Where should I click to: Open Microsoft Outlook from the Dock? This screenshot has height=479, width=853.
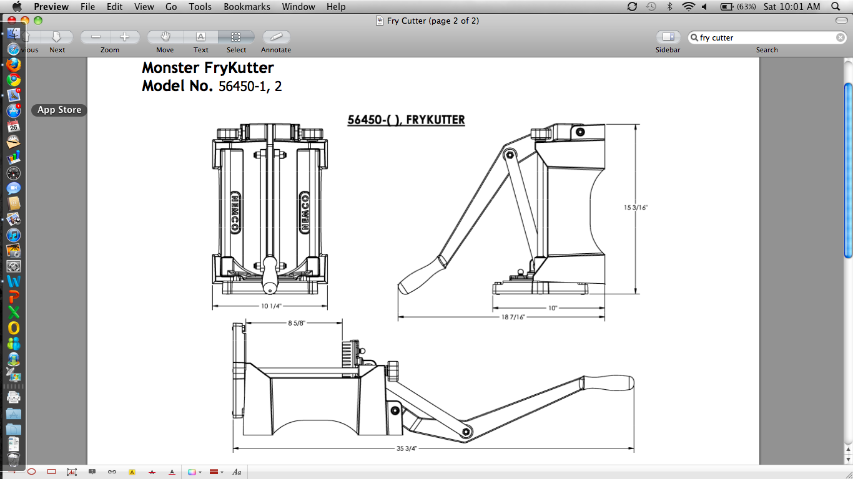tap(14, 328)
